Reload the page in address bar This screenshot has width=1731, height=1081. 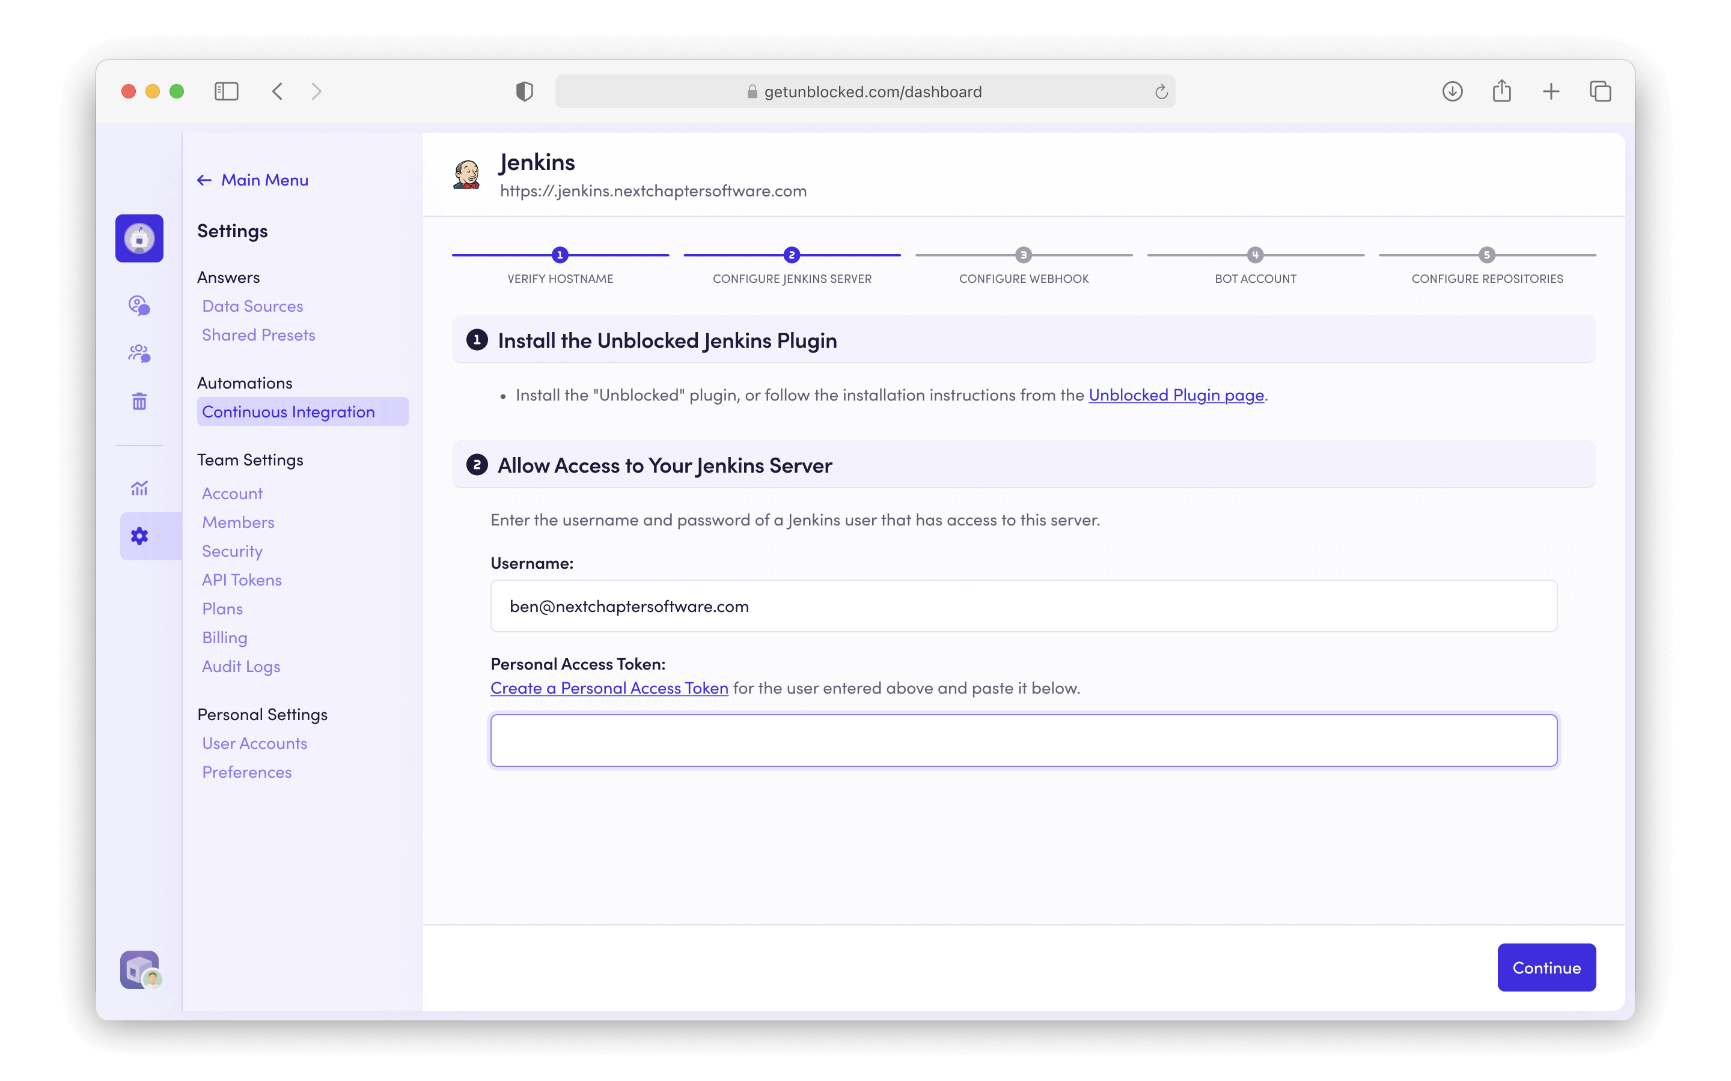pyautogui.click(x=1161, y=91)
